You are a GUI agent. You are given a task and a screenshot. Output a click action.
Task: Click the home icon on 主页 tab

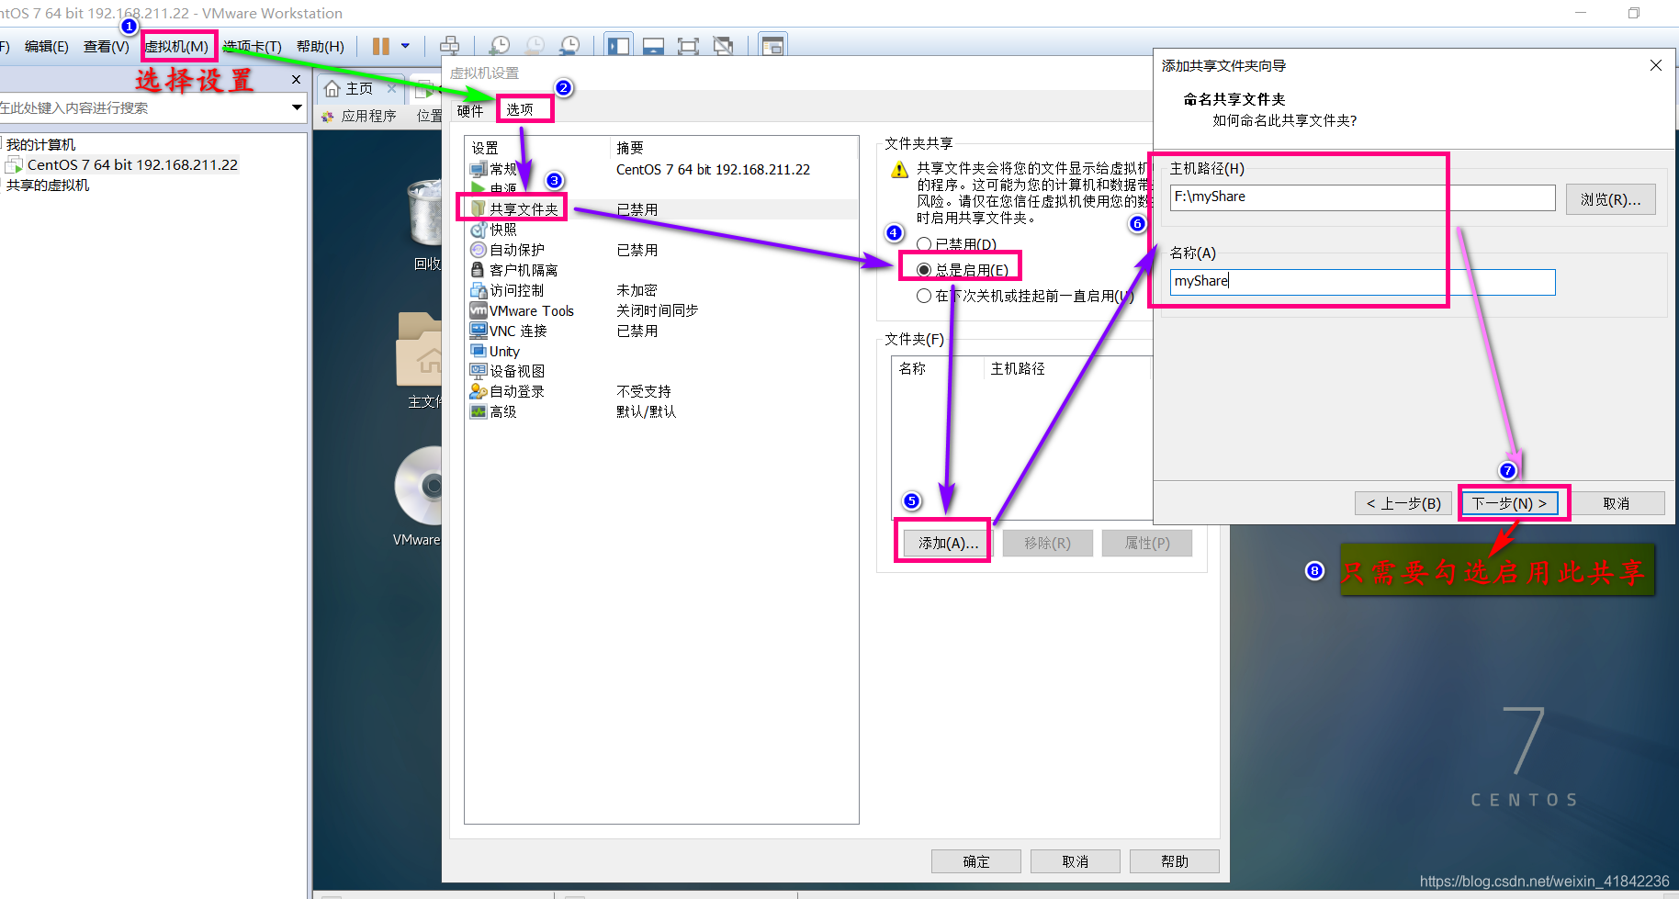click(332, 88)
